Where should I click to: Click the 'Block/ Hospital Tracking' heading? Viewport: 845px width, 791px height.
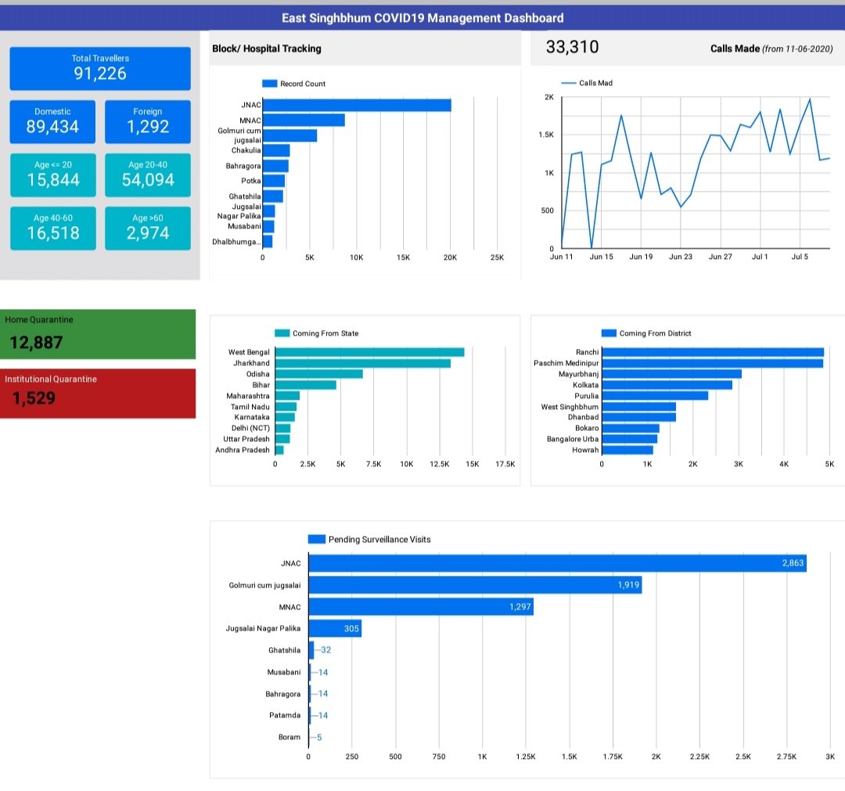(x=267, y=49)
